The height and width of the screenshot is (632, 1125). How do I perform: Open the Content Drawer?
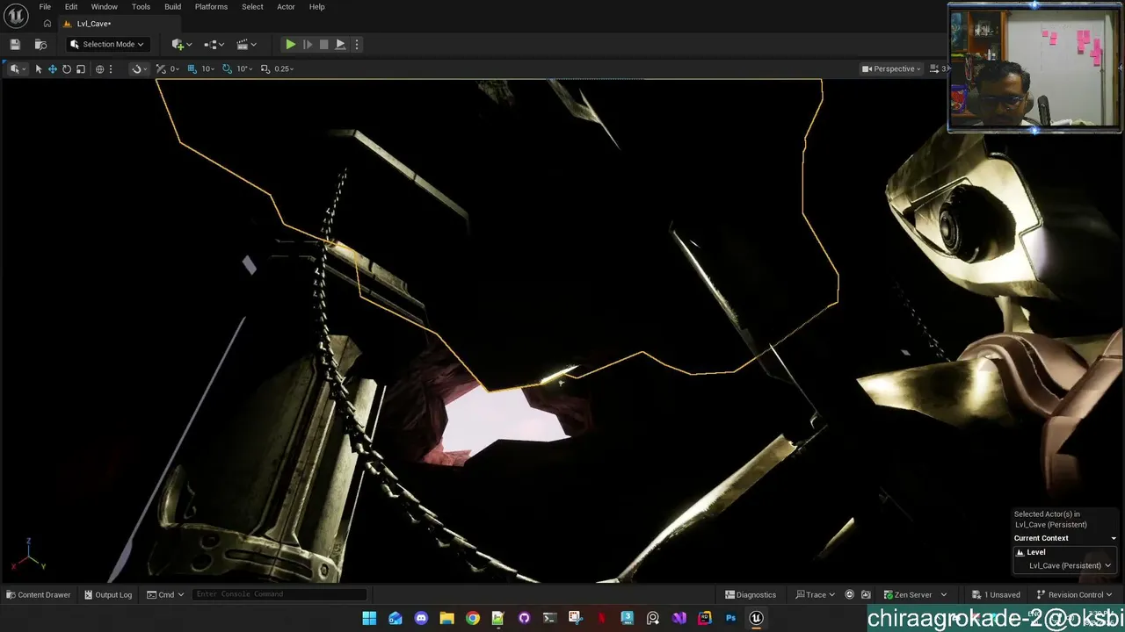(39, 594)
